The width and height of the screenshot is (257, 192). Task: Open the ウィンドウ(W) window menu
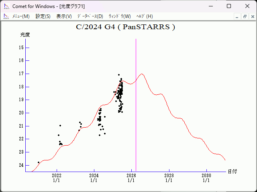coord(119,16)
